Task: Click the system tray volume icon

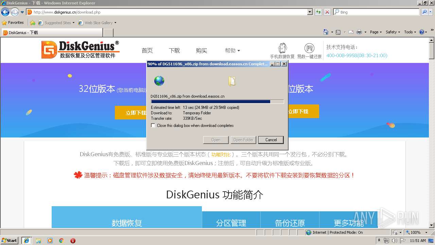Action: point(395,241)
